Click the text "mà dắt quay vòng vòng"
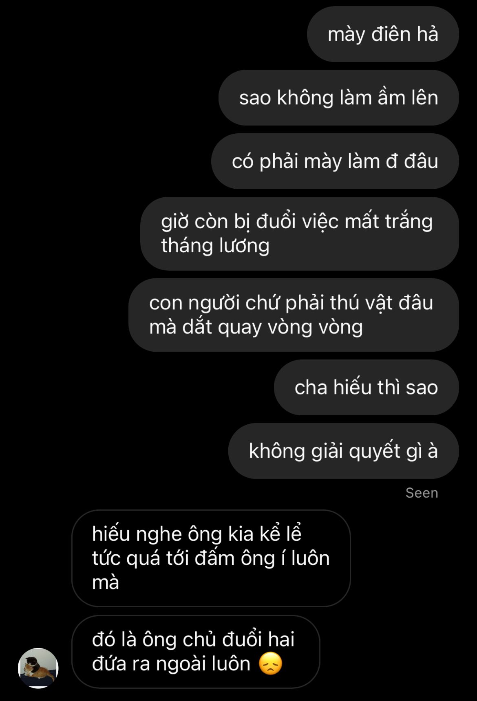The image size is (477, 701). point(256,327)
